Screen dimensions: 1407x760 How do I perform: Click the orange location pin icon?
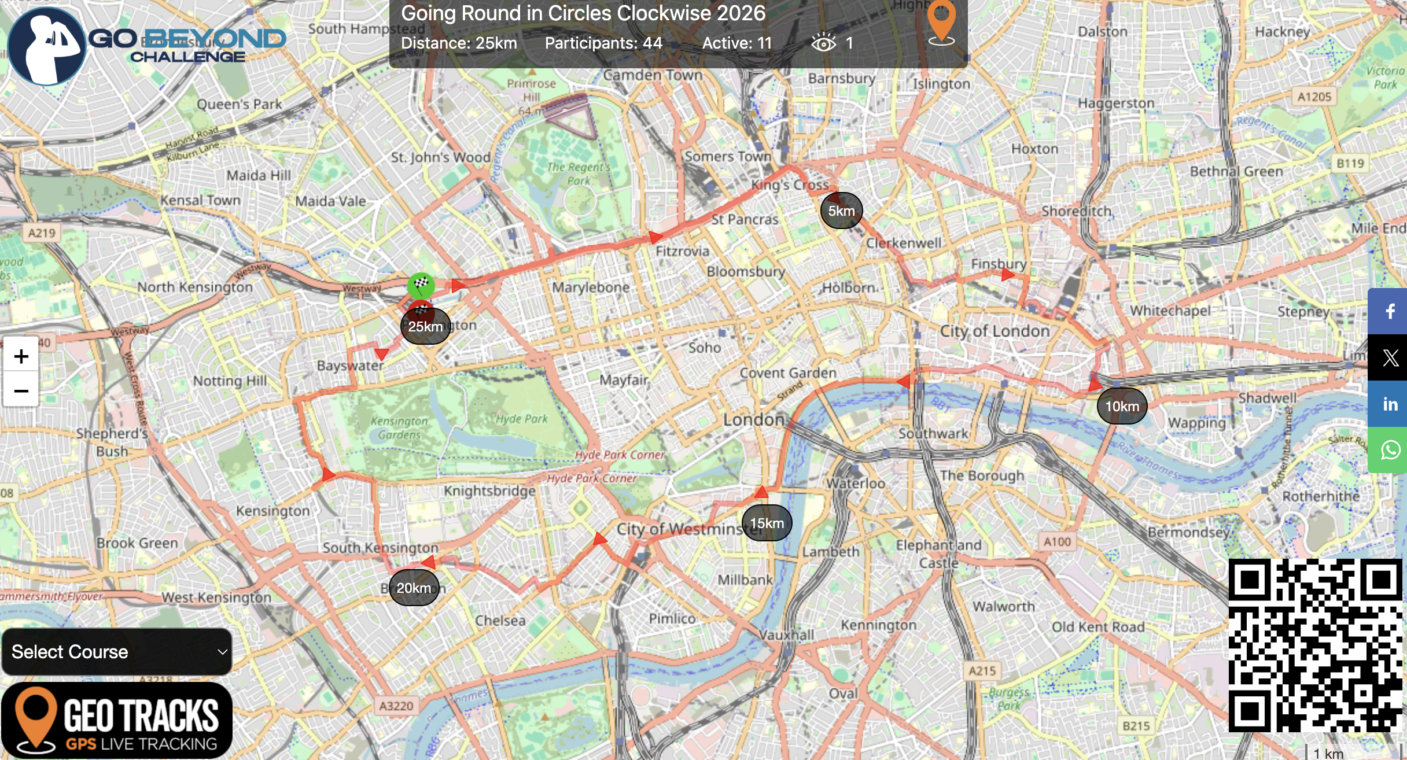(x=941, y=23)
